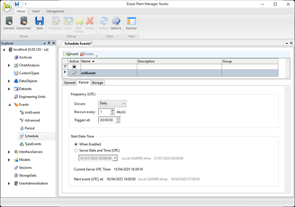The image size is (295, 207).
Task: Create a New Folder from the ribbon
Action: (79, 24)
